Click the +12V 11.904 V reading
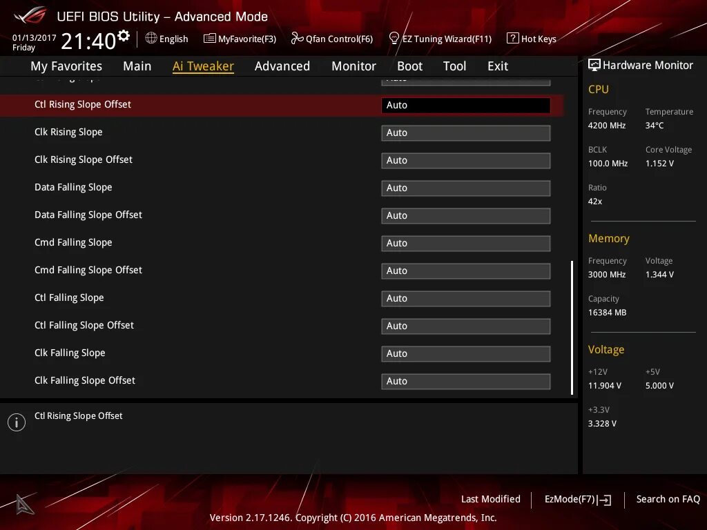Image resolution: width=707 pixels, height=530 pixels. click(x=605, y=386)
